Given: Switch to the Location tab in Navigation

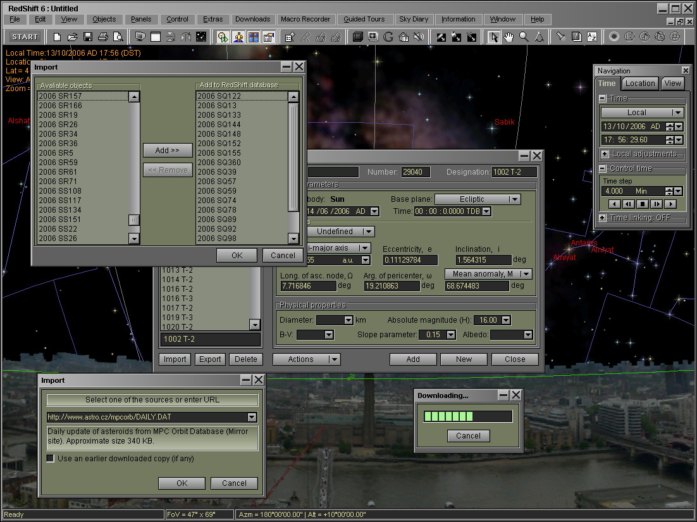Looking at the screenshot, I should pos(640,84).
